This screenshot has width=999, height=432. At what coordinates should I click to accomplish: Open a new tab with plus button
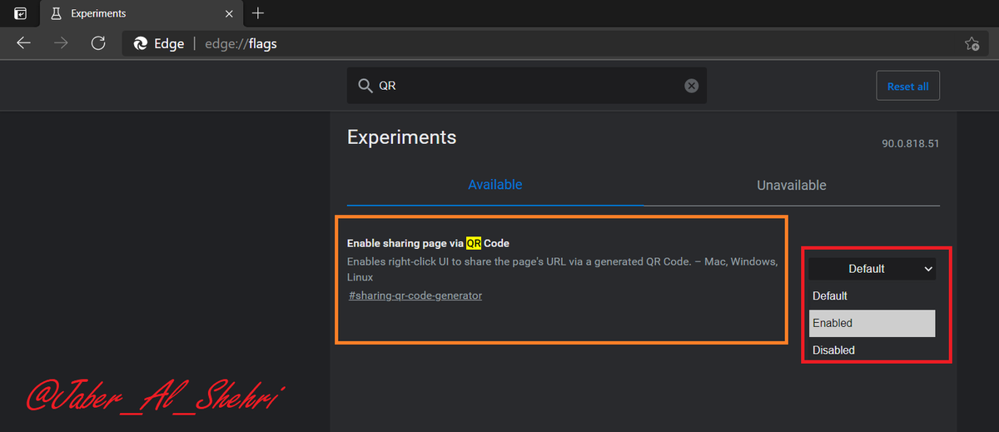coord(258,13)
